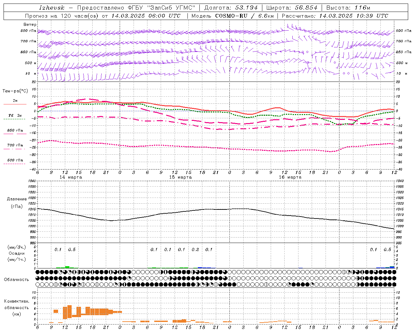Viewport: 413px width, 330px height.
Task: Click the Td 2м legend entry
Action: click(x=15, y=115)
